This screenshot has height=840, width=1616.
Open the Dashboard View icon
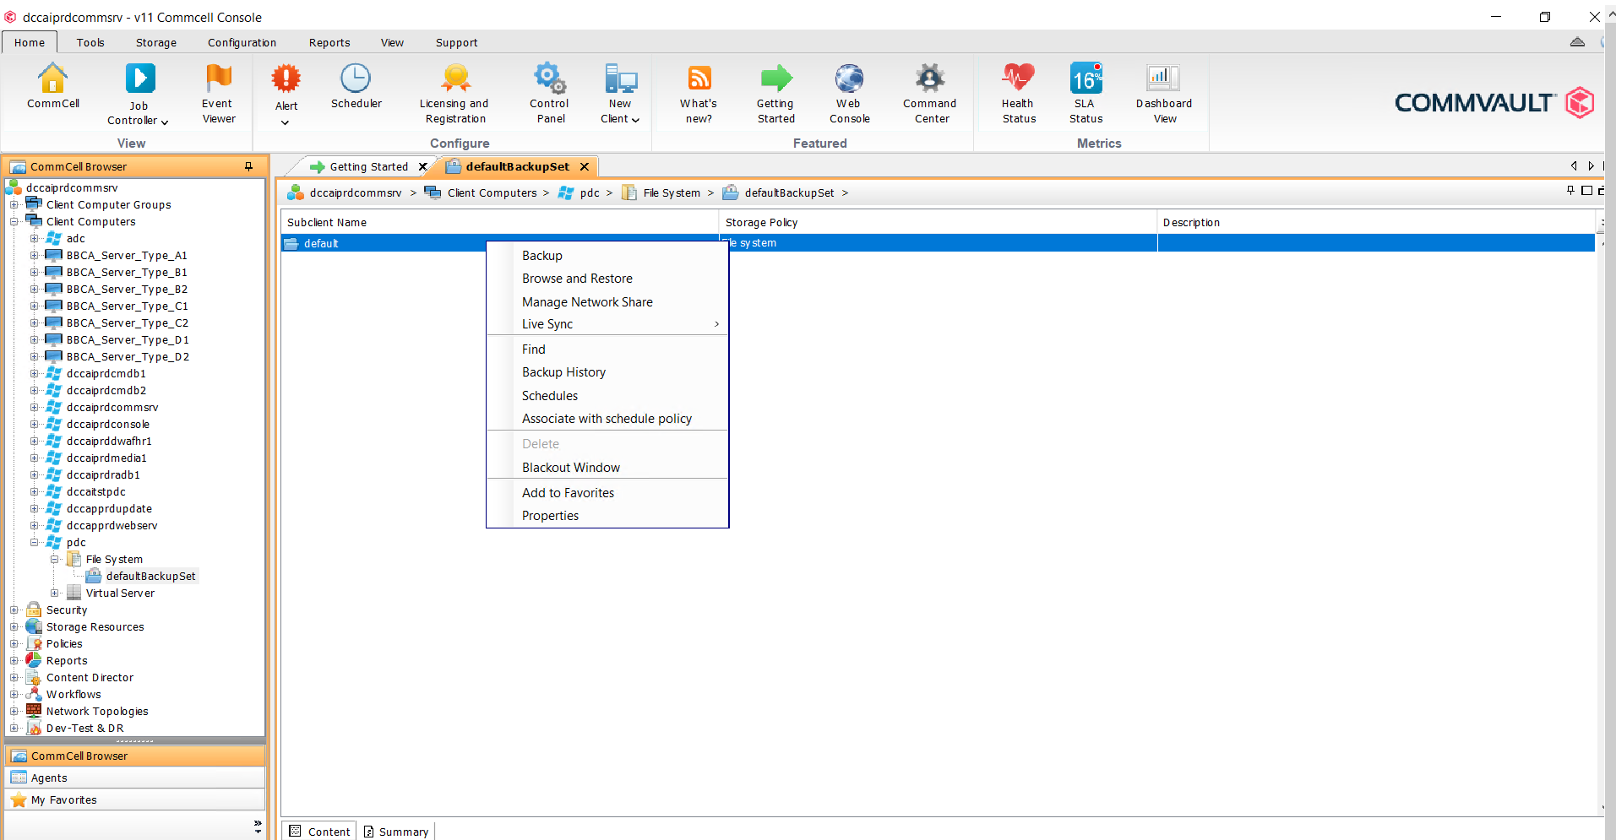(1163, 79)
